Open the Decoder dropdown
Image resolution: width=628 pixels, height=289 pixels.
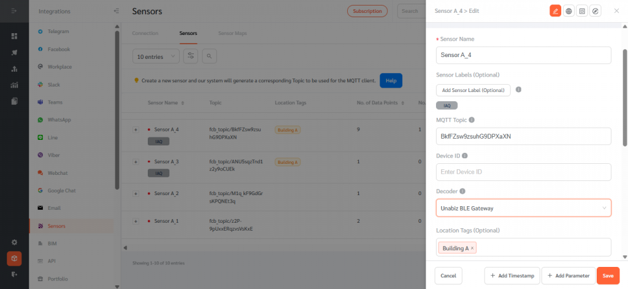(523, 208)
